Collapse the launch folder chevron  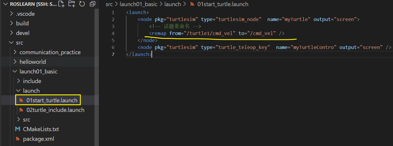coord(19,91)
